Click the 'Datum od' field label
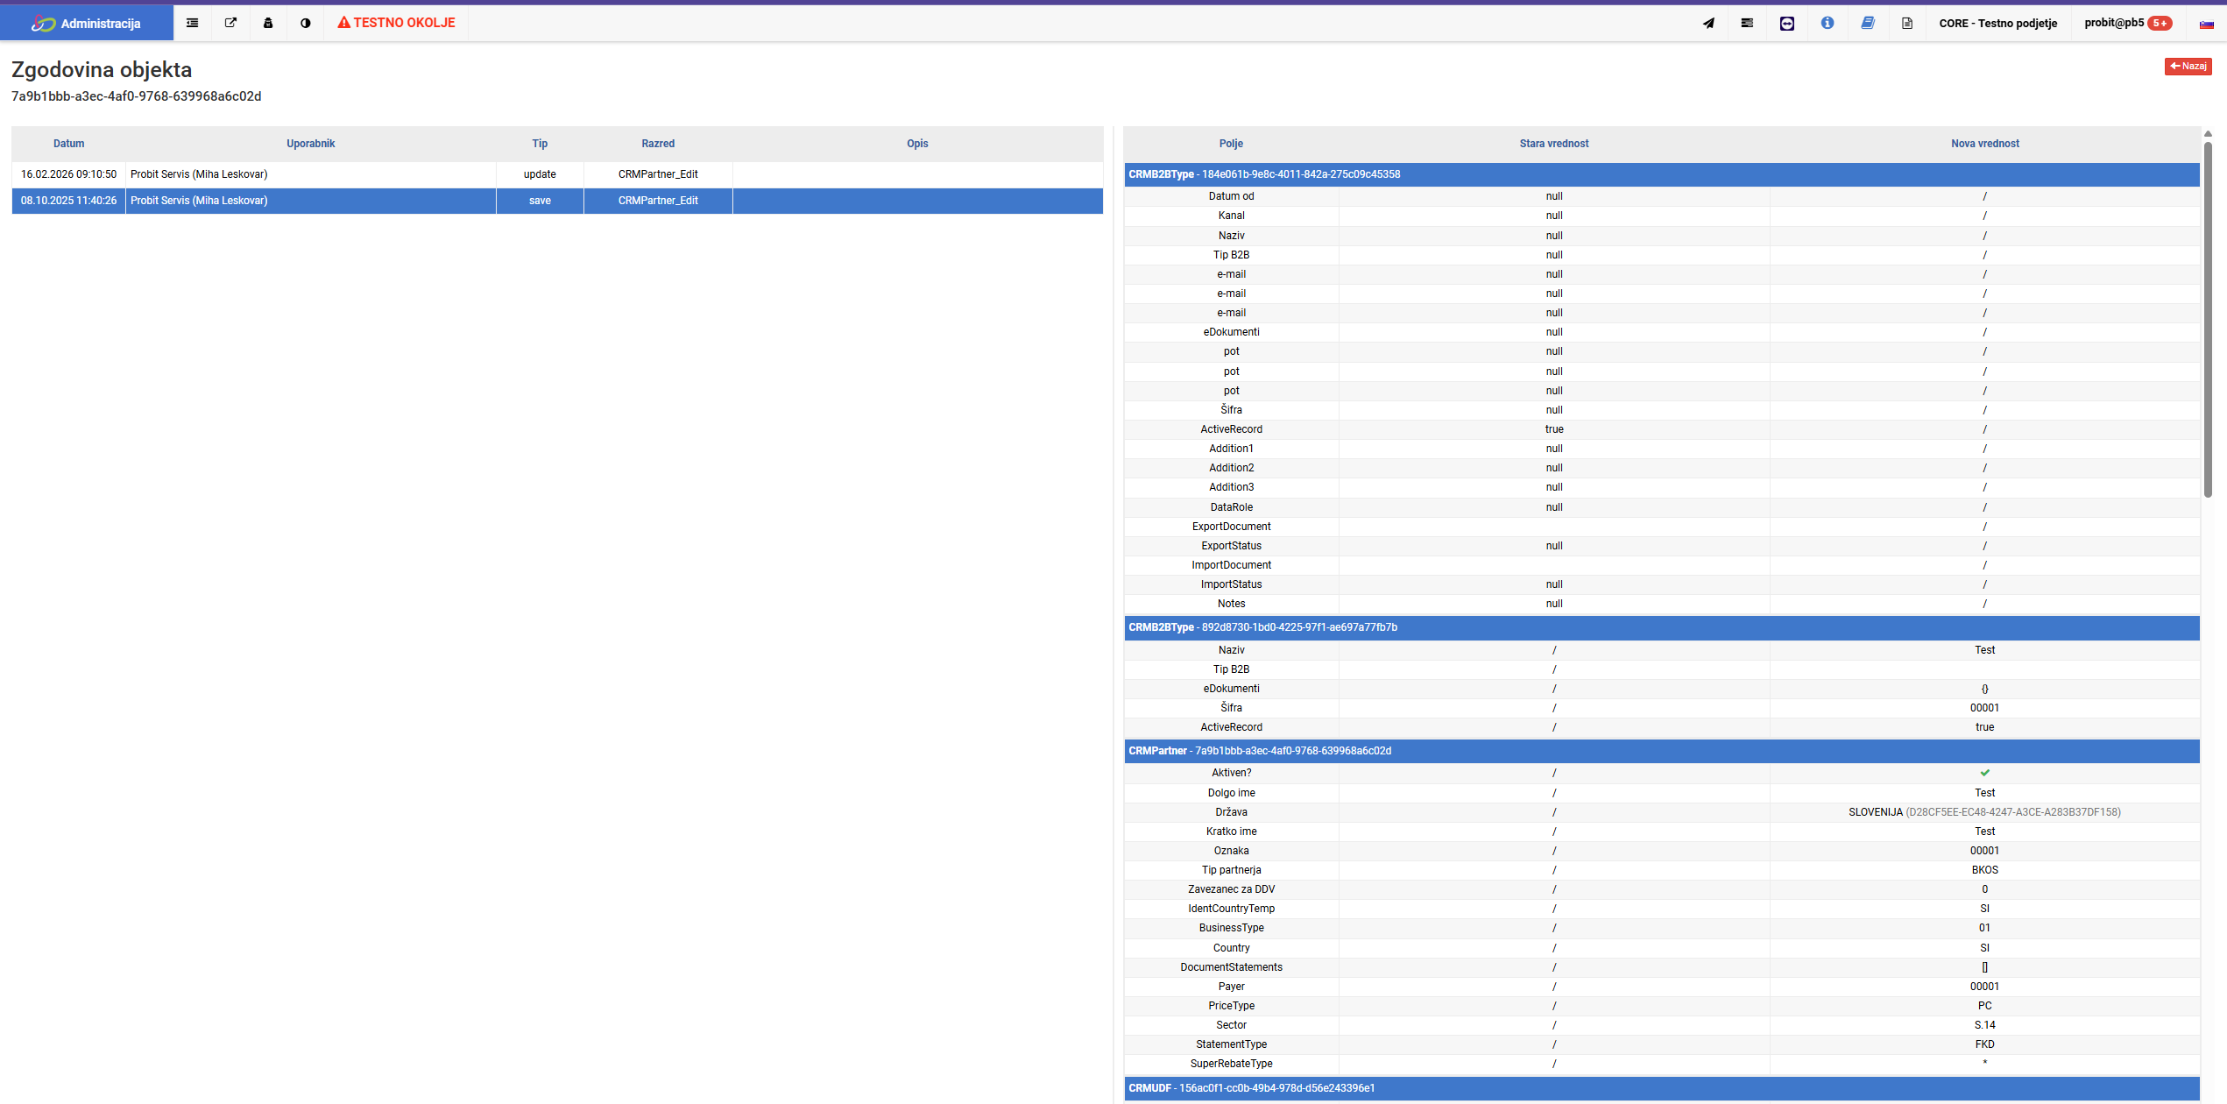2227x1104 pixels. pyautogui.click(x=1231, y=196)
